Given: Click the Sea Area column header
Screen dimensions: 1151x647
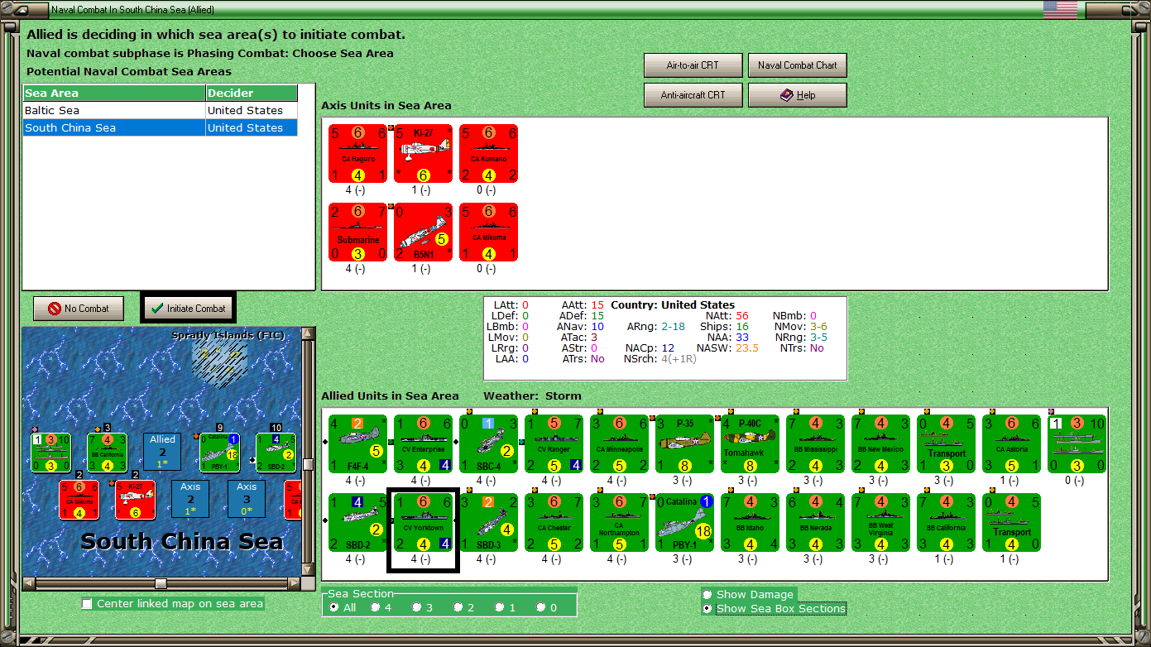Looking at the screenshot, I should point(114,93).
